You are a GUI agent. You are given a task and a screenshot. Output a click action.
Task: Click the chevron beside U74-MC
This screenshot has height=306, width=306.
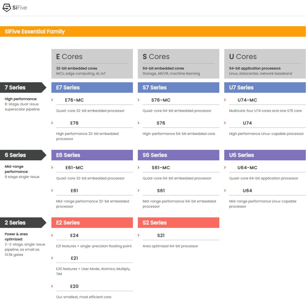(225, 100)
